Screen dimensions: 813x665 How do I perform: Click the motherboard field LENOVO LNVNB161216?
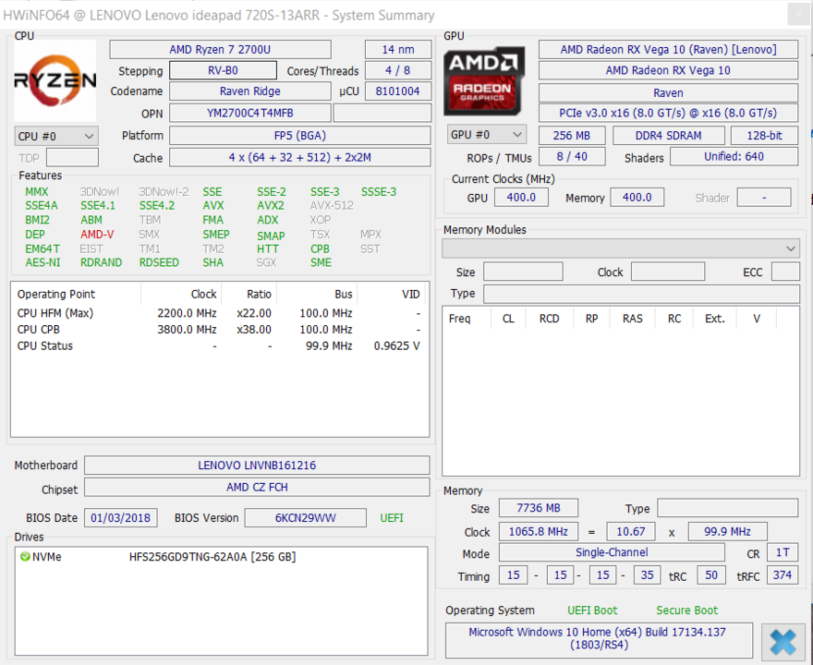click(257, 465)
